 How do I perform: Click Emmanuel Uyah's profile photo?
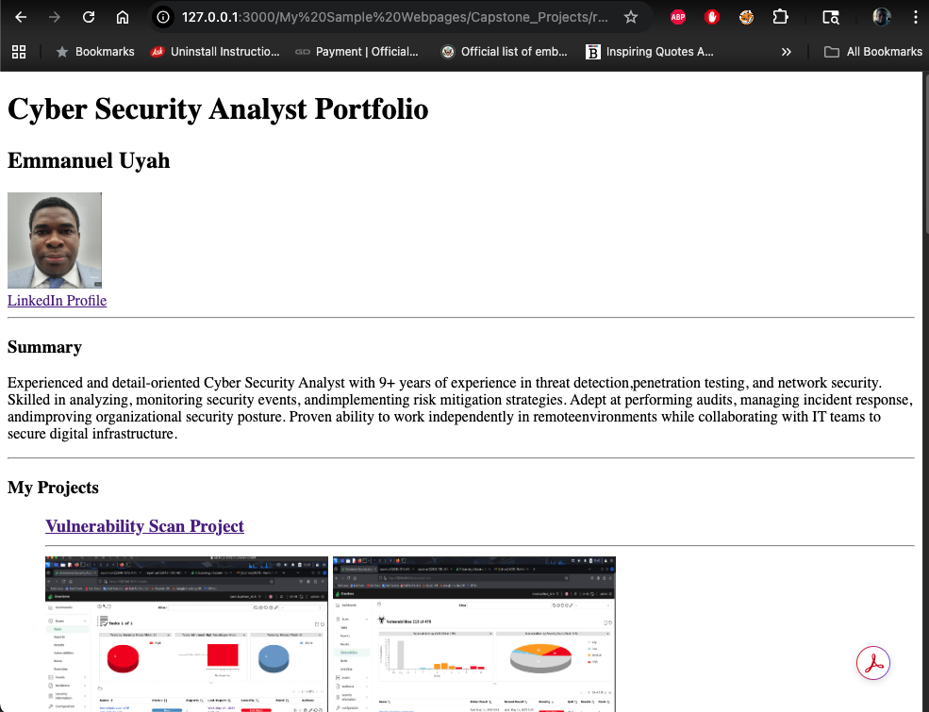point(55,240)
